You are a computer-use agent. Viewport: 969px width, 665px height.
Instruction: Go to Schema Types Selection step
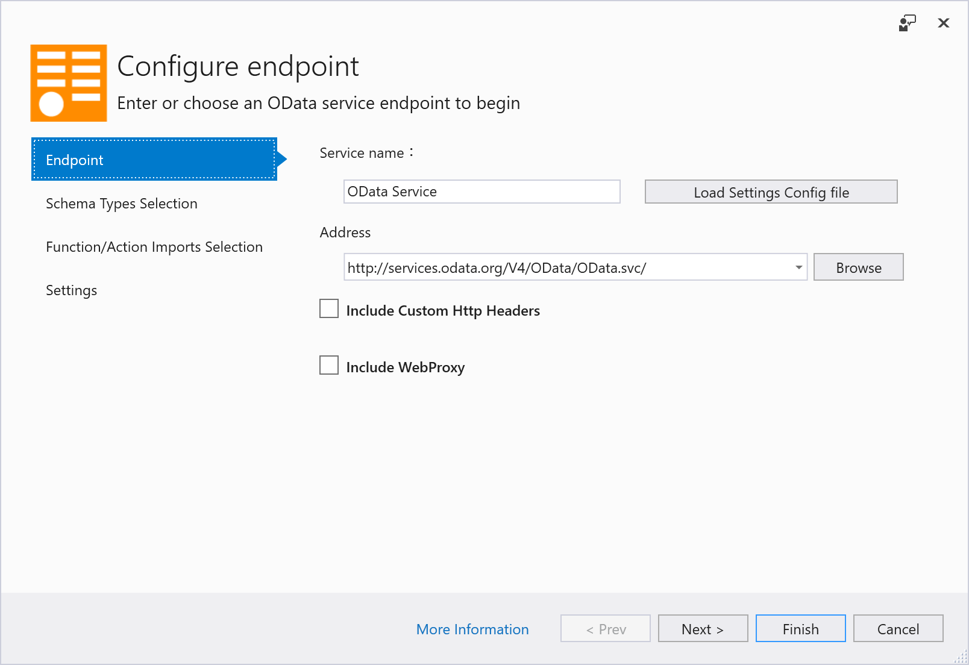pyautogui.click(x=122, y=204)
